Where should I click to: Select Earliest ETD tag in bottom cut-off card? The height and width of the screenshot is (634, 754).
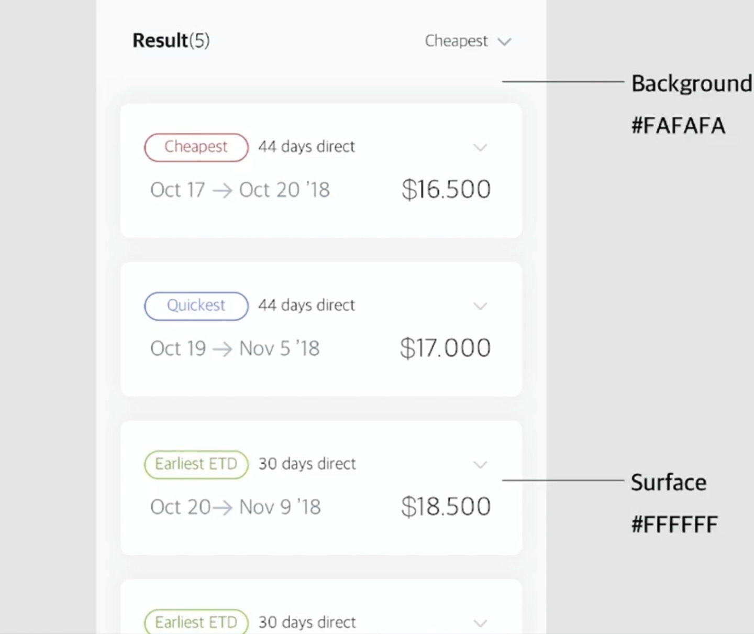196,622
